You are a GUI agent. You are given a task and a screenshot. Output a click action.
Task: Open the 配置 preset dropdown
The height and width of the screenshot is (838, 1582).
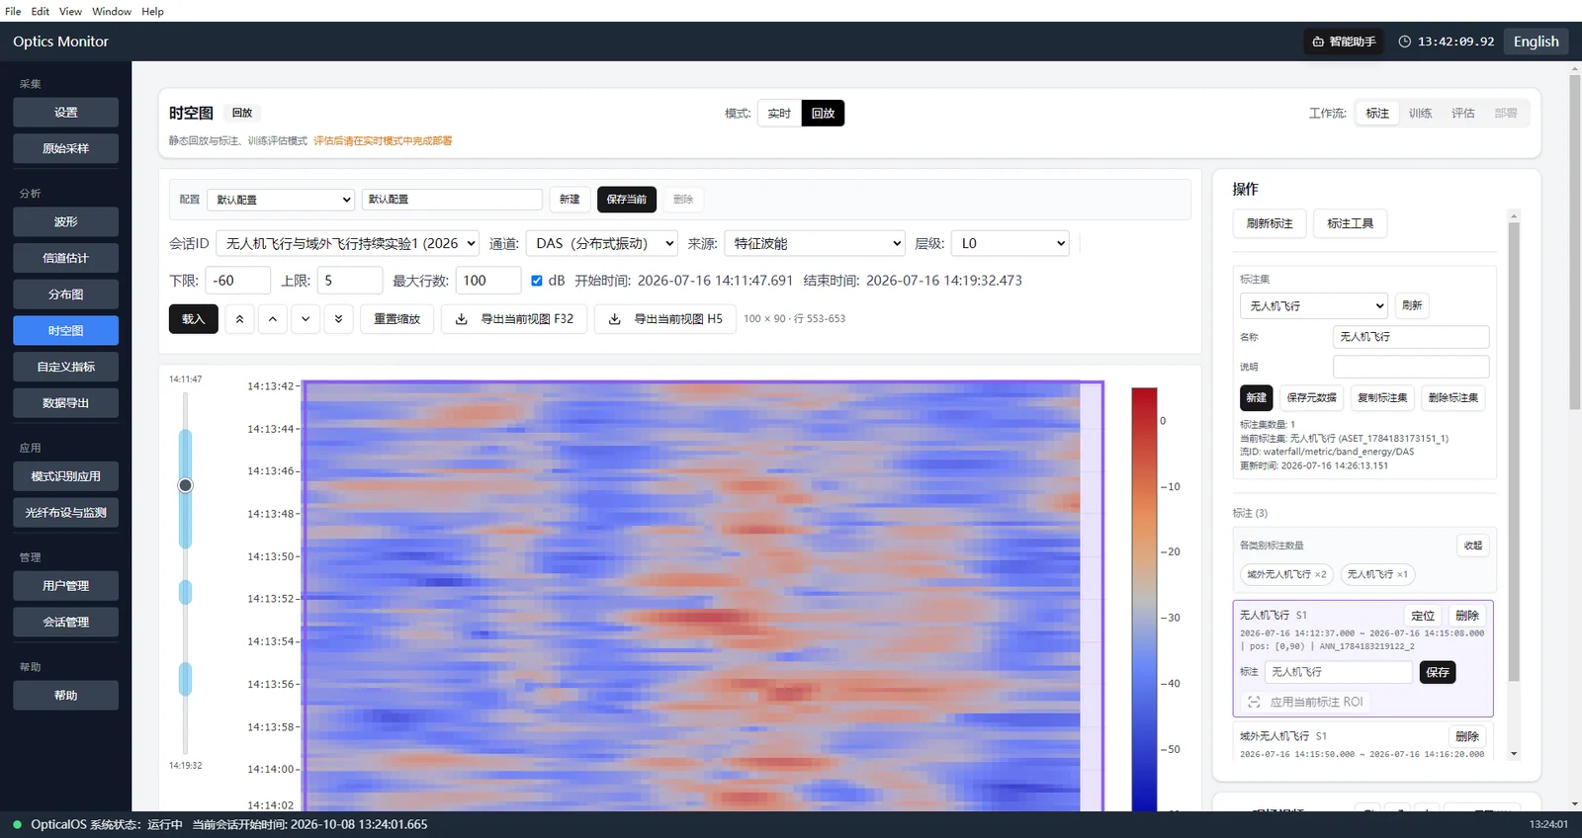(281, 200)
